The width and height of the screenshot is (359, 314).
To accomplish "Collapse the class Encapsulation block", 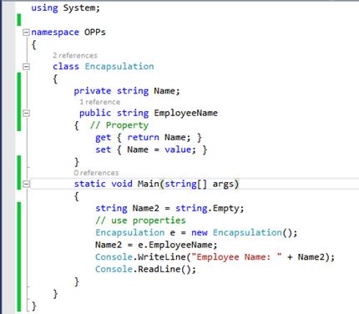I will tap(26, 67).
